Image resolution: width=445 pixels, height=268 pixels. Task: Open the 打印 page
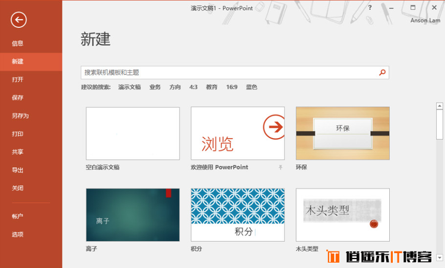click(x=18, y=134)
